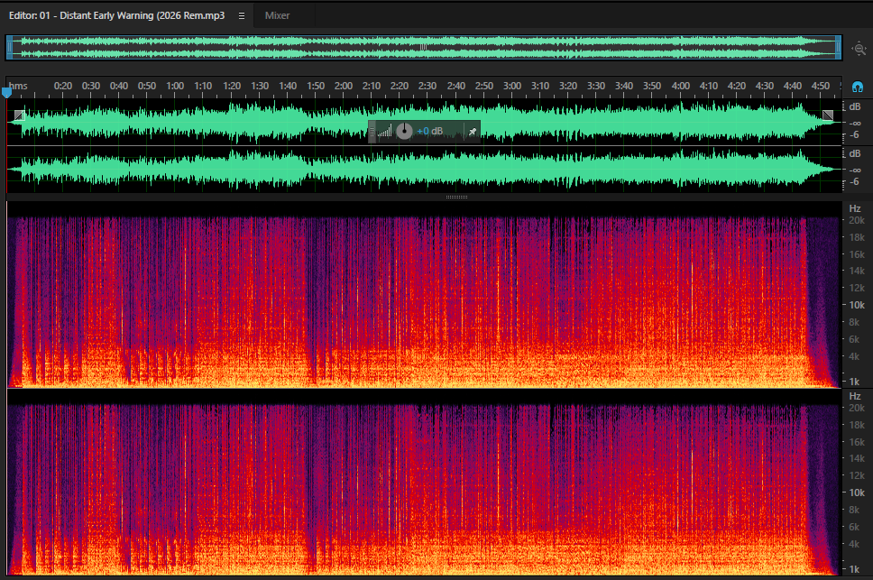Switch to the Mixer tab
Image resolution: width=873 pixels, height=580 pixels.
(277, 15)
